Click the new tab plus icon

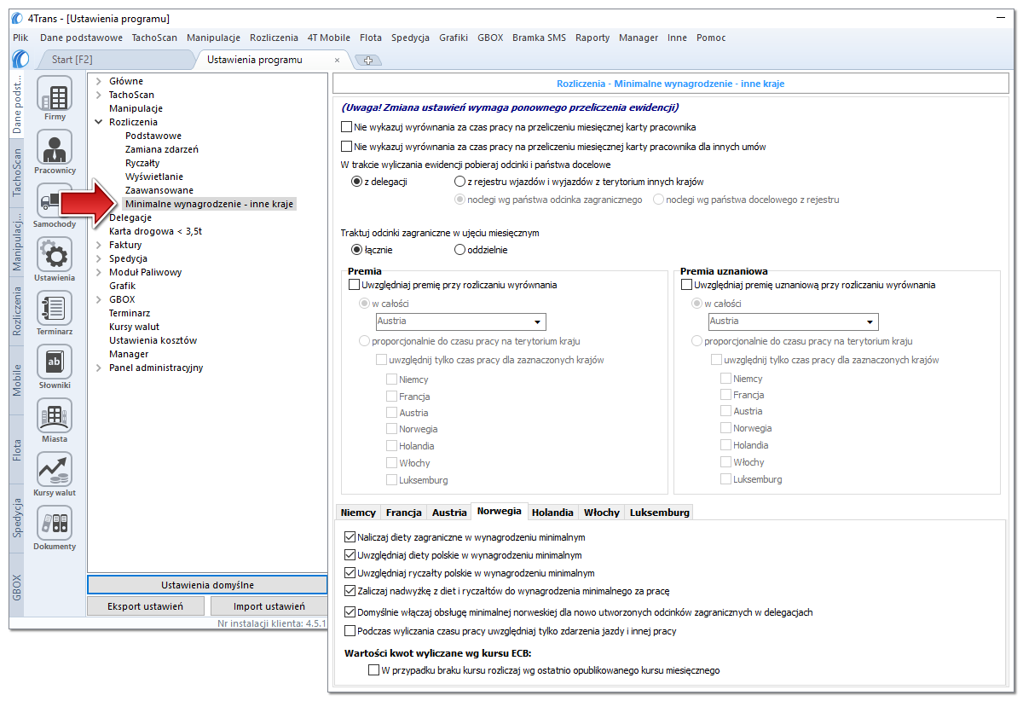(x=368, y=61)
